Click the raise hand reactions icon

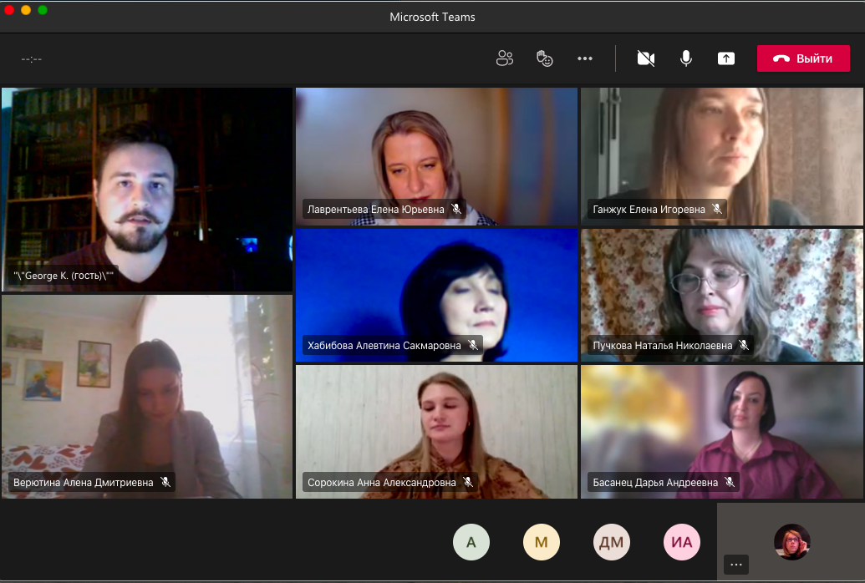[544, 58]
